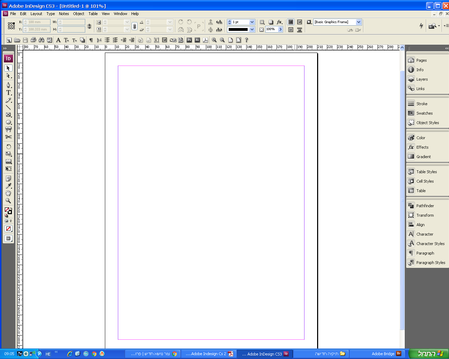Click the Illustrator Ai toolbar icon
Image resolution: width=449 pixels, height=359 pixels.
[x=197, y=40]
